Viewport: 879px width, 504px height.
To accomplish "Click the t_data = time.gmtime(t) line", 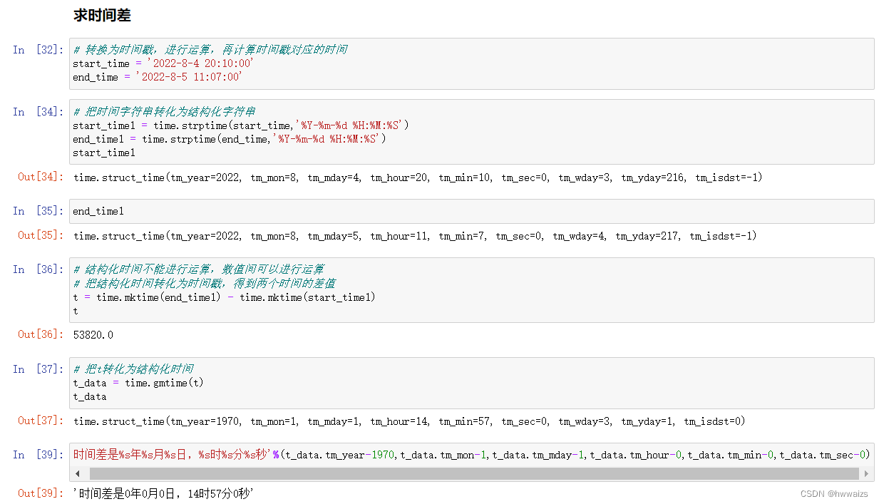I will click(138, 383).
